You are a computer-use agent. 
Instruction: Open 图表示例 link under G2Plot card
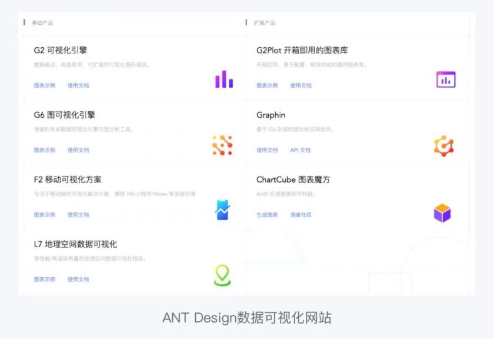(267, 85)
